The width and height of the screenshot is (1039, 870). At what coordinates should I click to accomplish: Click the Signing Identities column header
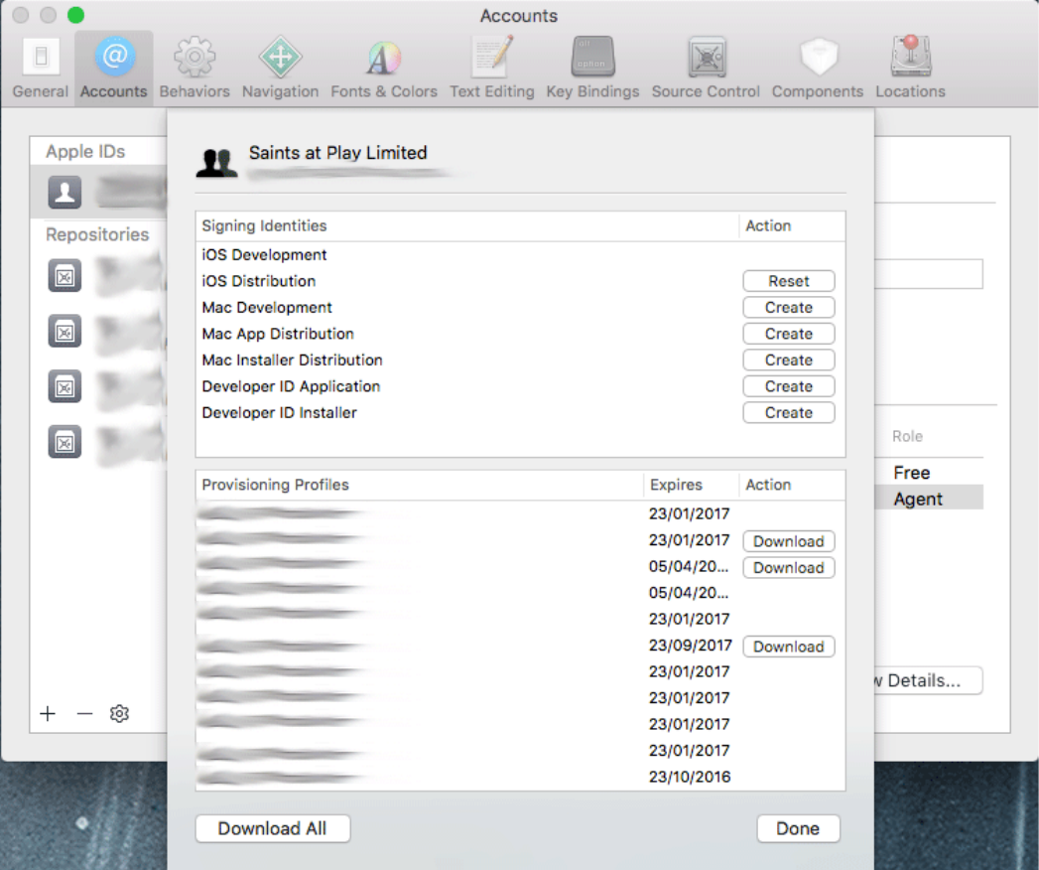(467, 226)
